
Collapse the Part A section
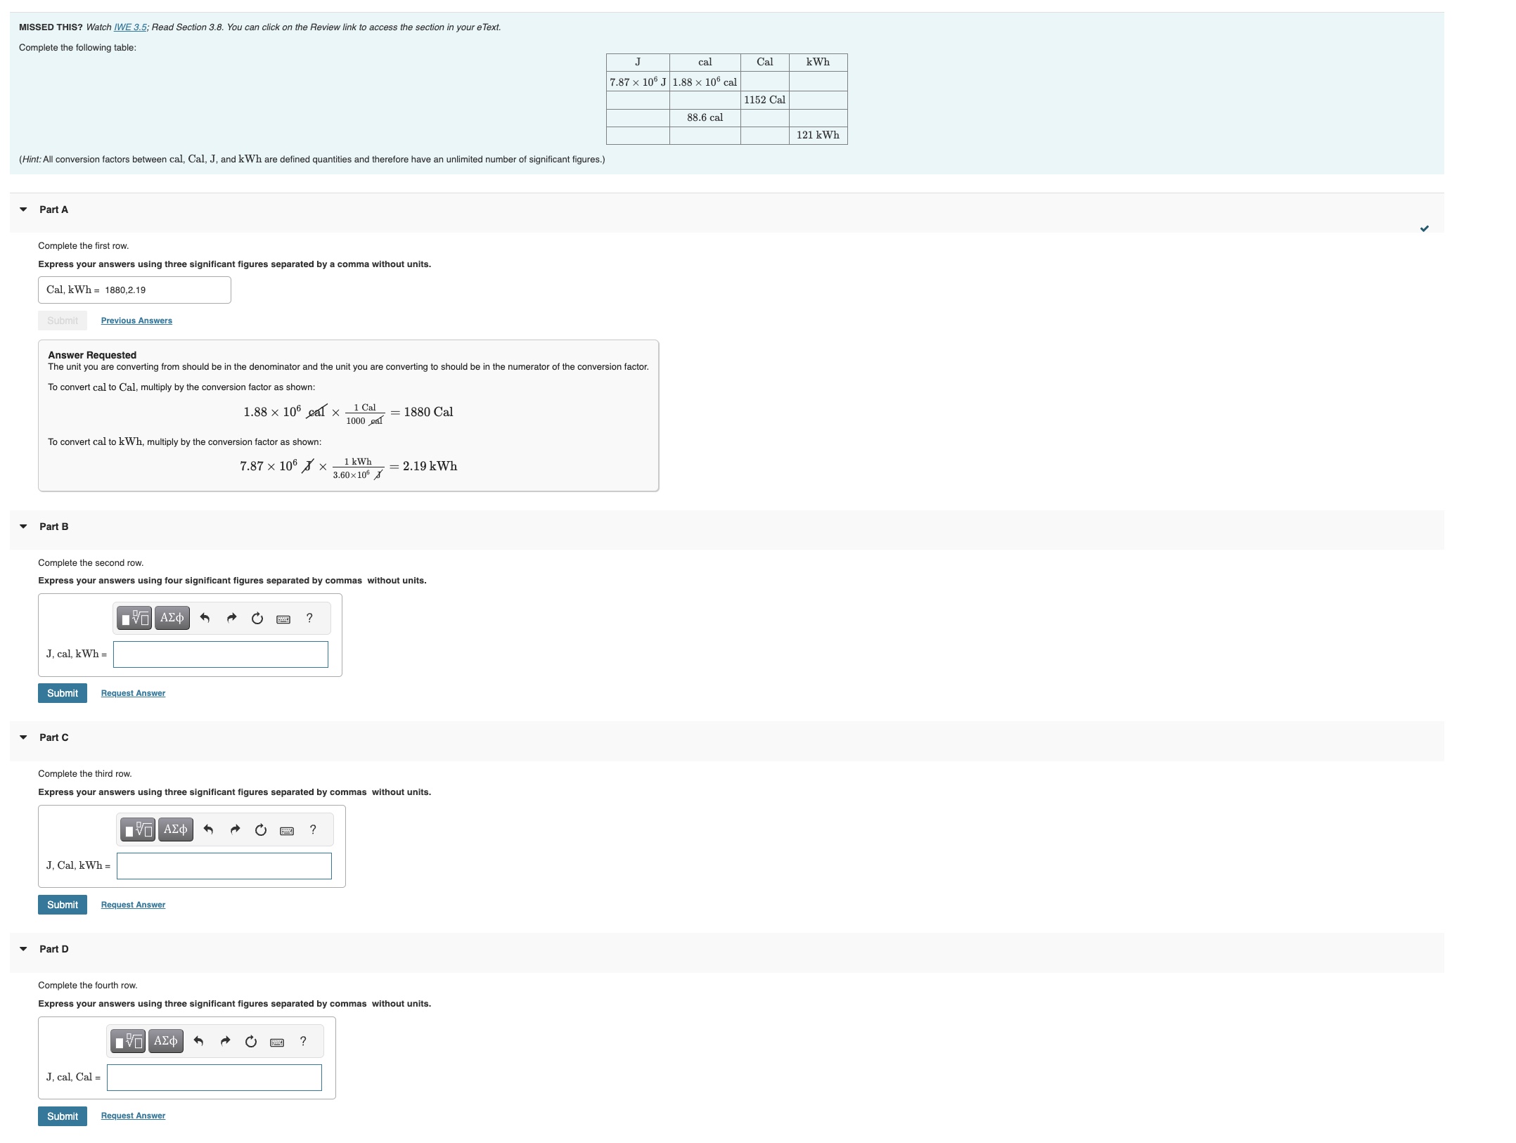tap(23, 209)
